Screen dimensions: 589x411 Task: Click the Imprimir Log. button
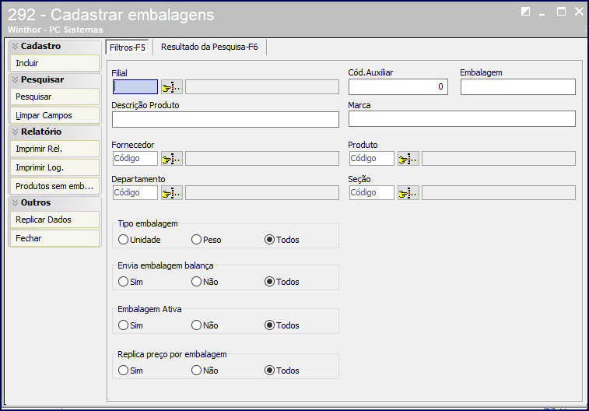coord(54,167)
